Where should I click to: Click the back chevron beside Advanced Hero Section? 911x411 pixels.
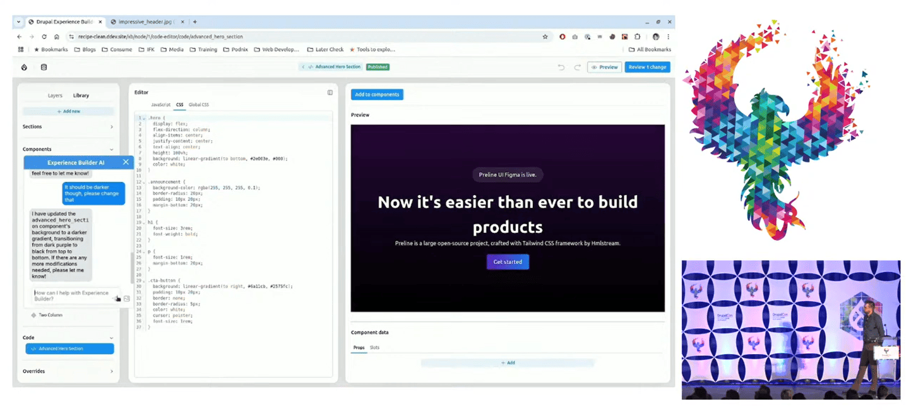pos(303,67)
